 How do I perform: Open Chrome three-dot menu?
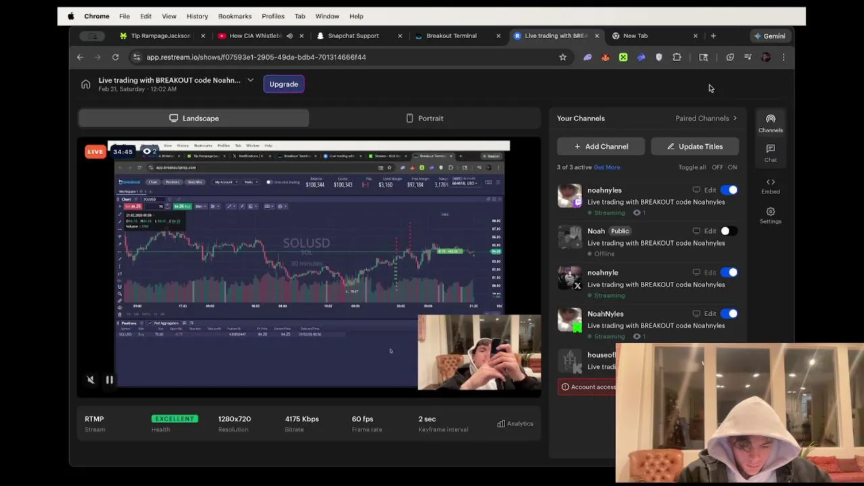pyautogui.click(x=783, y=57)
